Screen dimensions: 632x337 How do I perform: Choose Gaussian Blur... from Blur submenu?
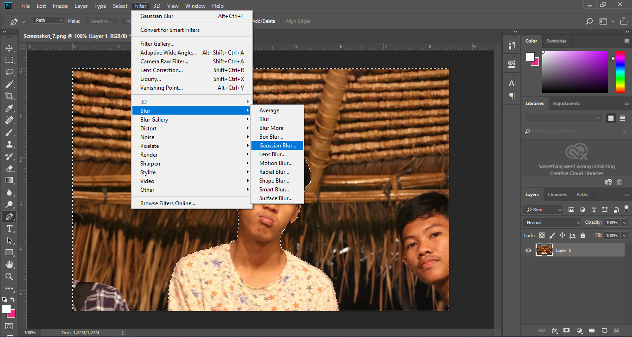click(x=277, y=146)
